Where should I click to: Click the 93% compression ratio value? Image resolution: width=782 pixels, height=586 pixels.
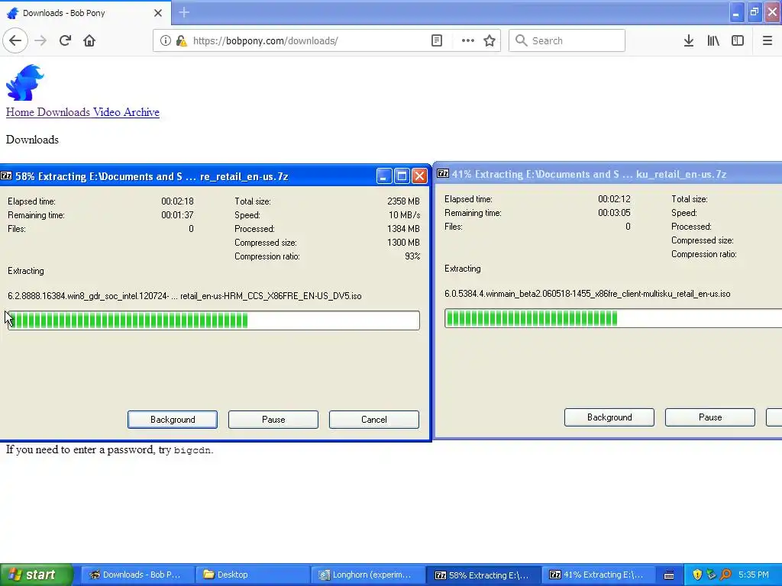412,256
